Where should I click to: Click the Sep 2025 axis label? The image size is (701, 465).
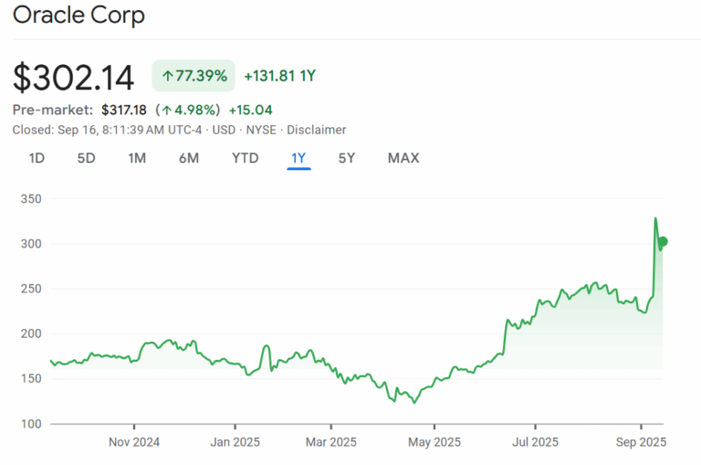click(641, 442)
